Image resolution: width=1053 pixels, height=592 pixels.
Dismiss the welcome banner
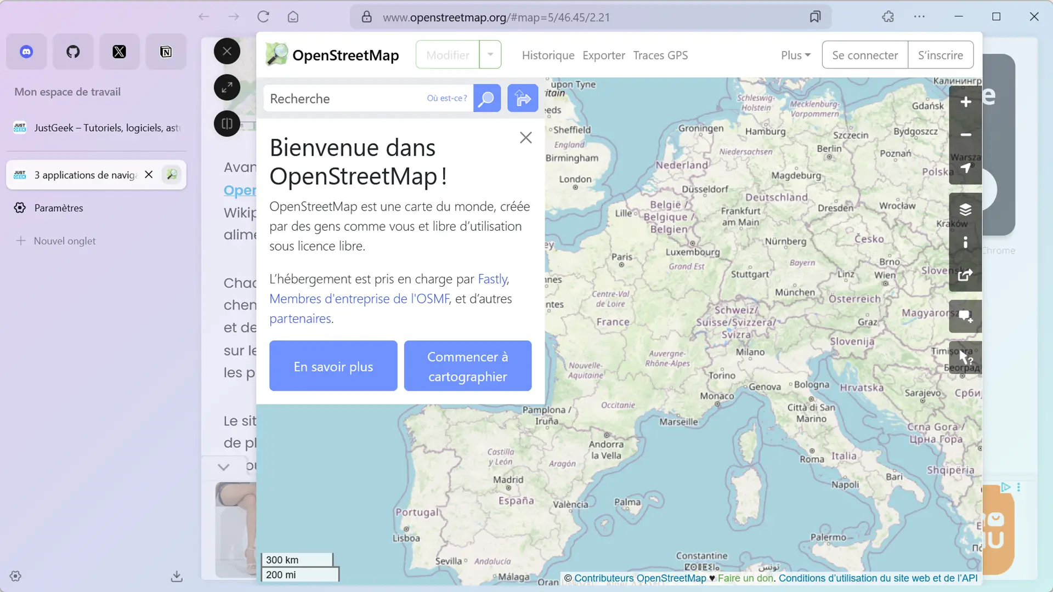pos(526,138)
